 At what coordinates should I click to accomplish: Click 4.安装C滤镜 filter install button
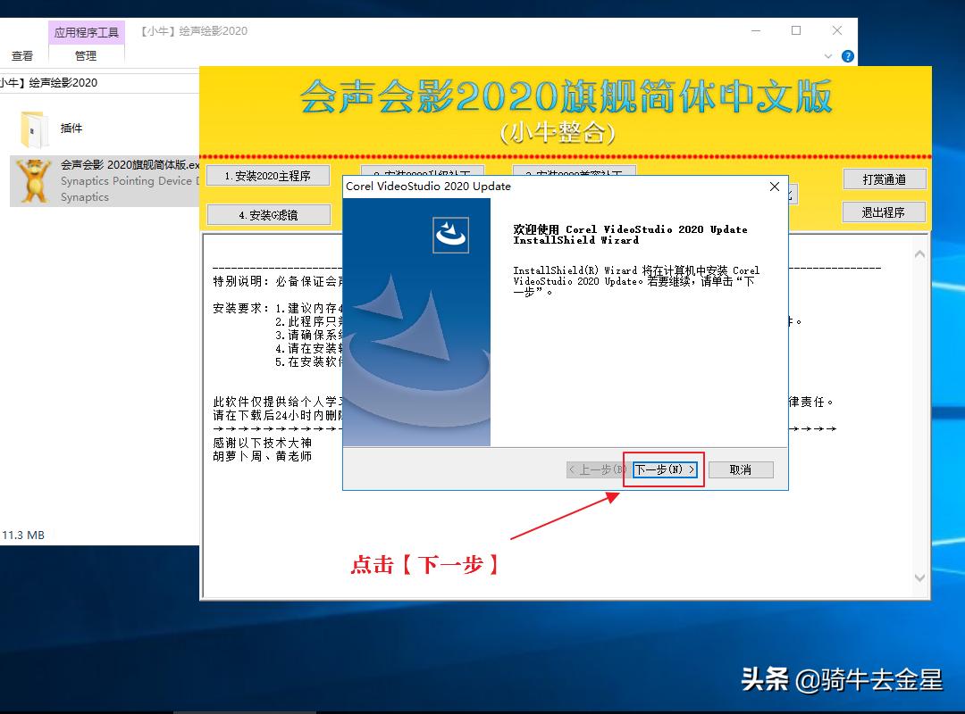pos(268,214)
